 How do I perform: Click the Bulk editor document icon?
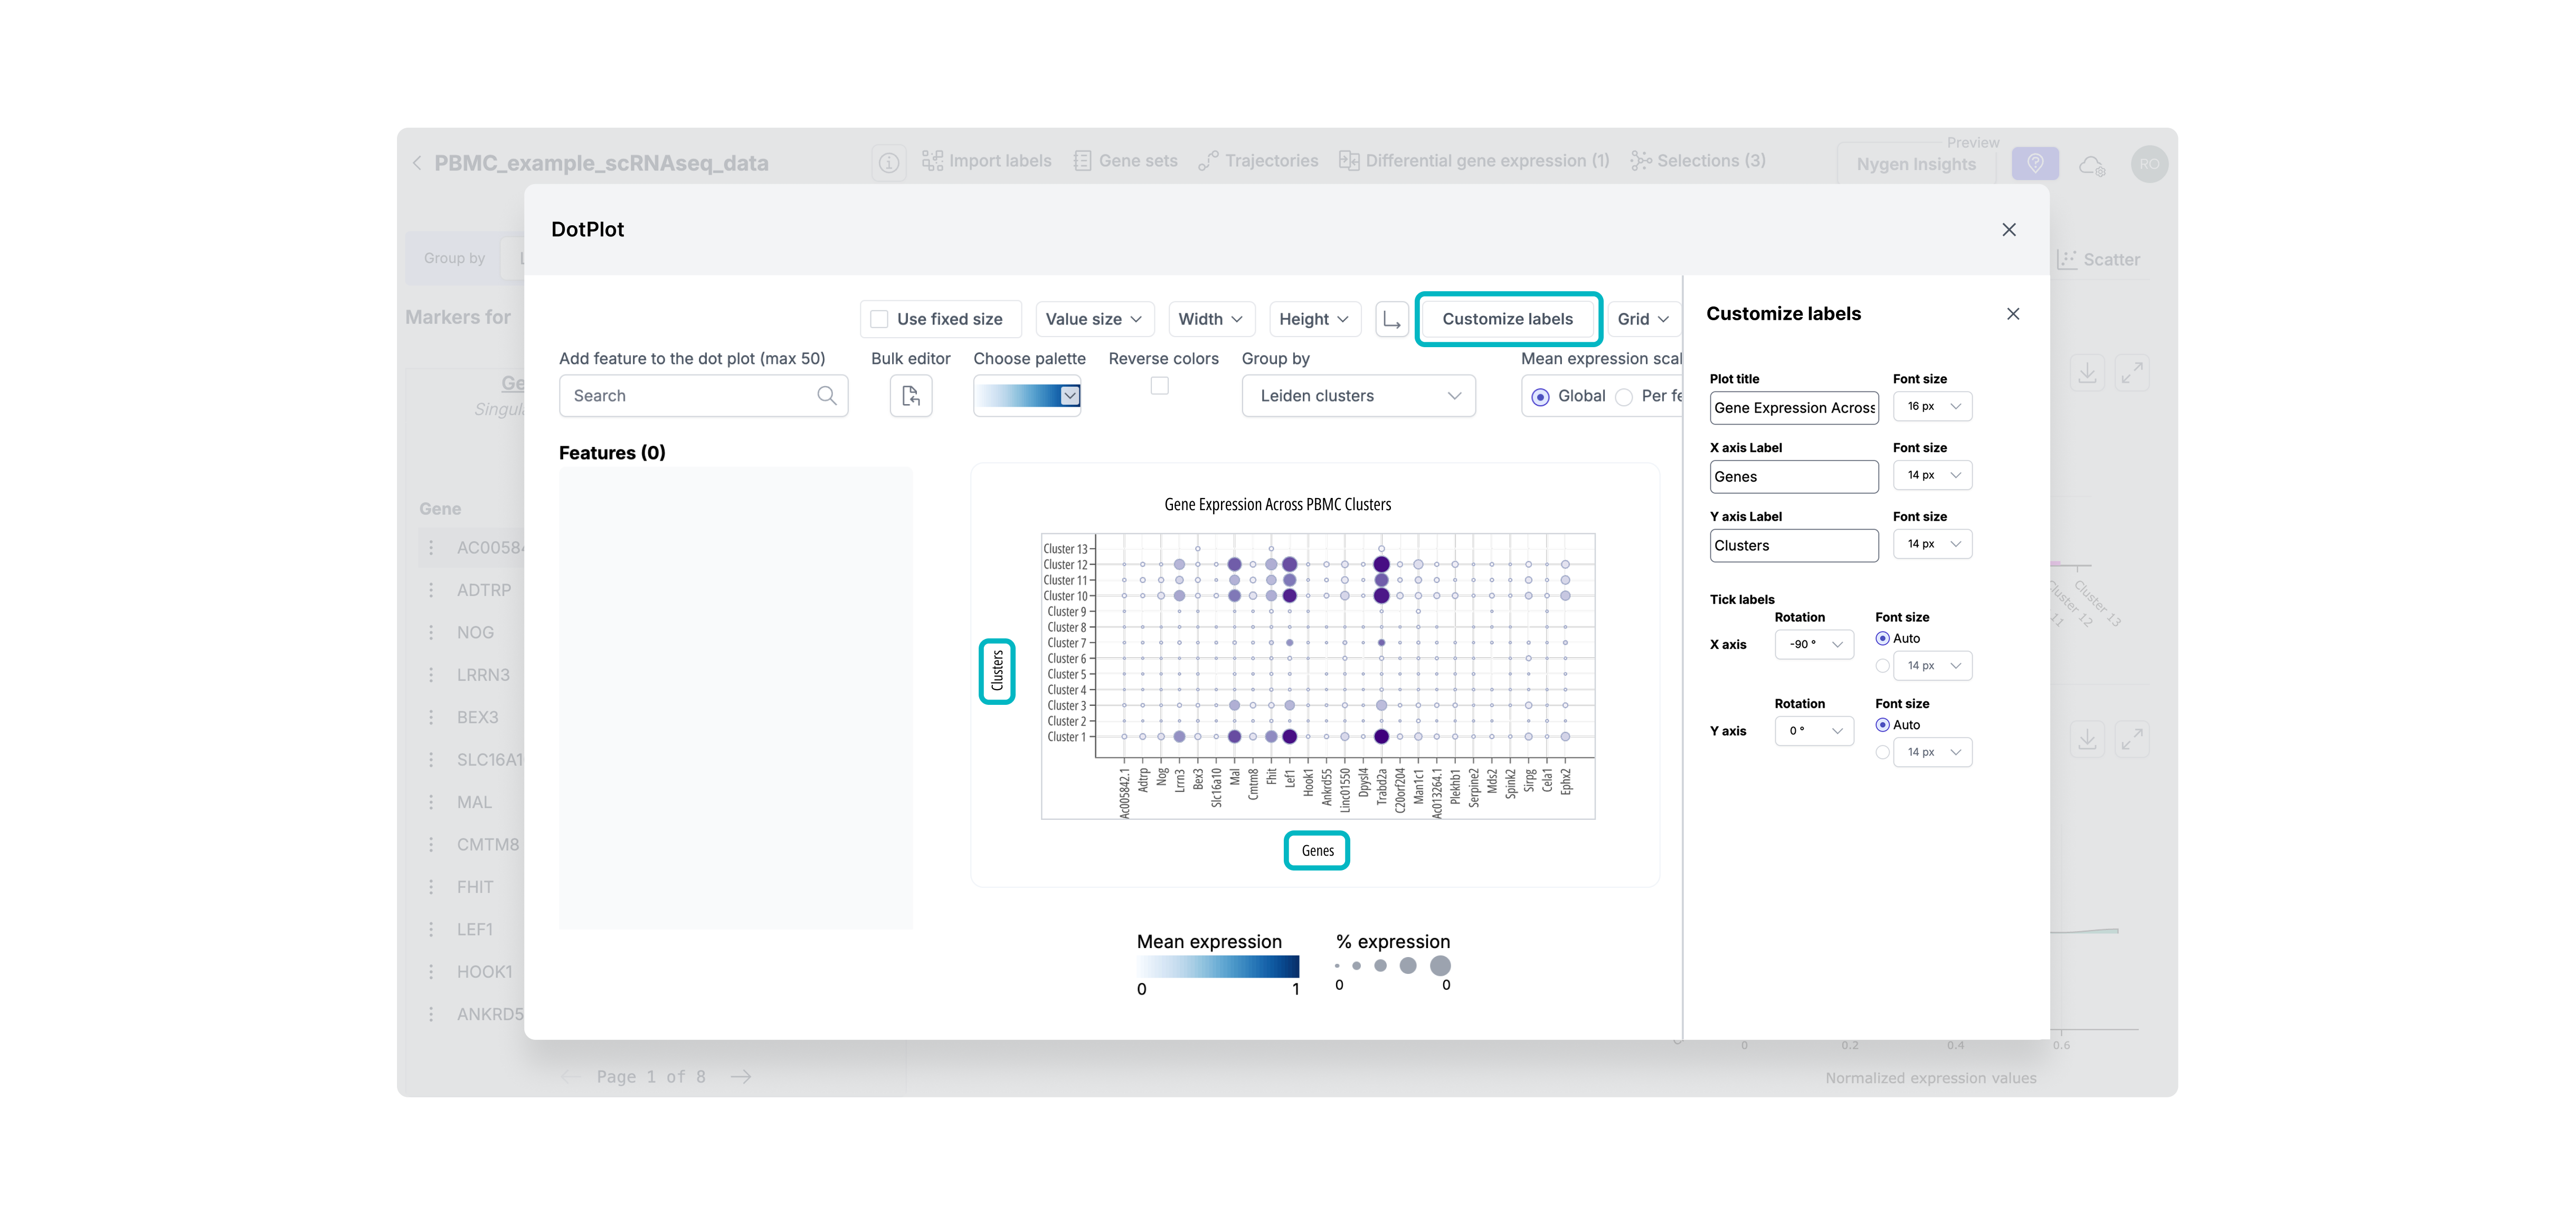click(910, 396)
